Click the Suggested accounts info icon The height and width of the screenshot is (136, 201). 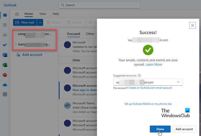139,75
